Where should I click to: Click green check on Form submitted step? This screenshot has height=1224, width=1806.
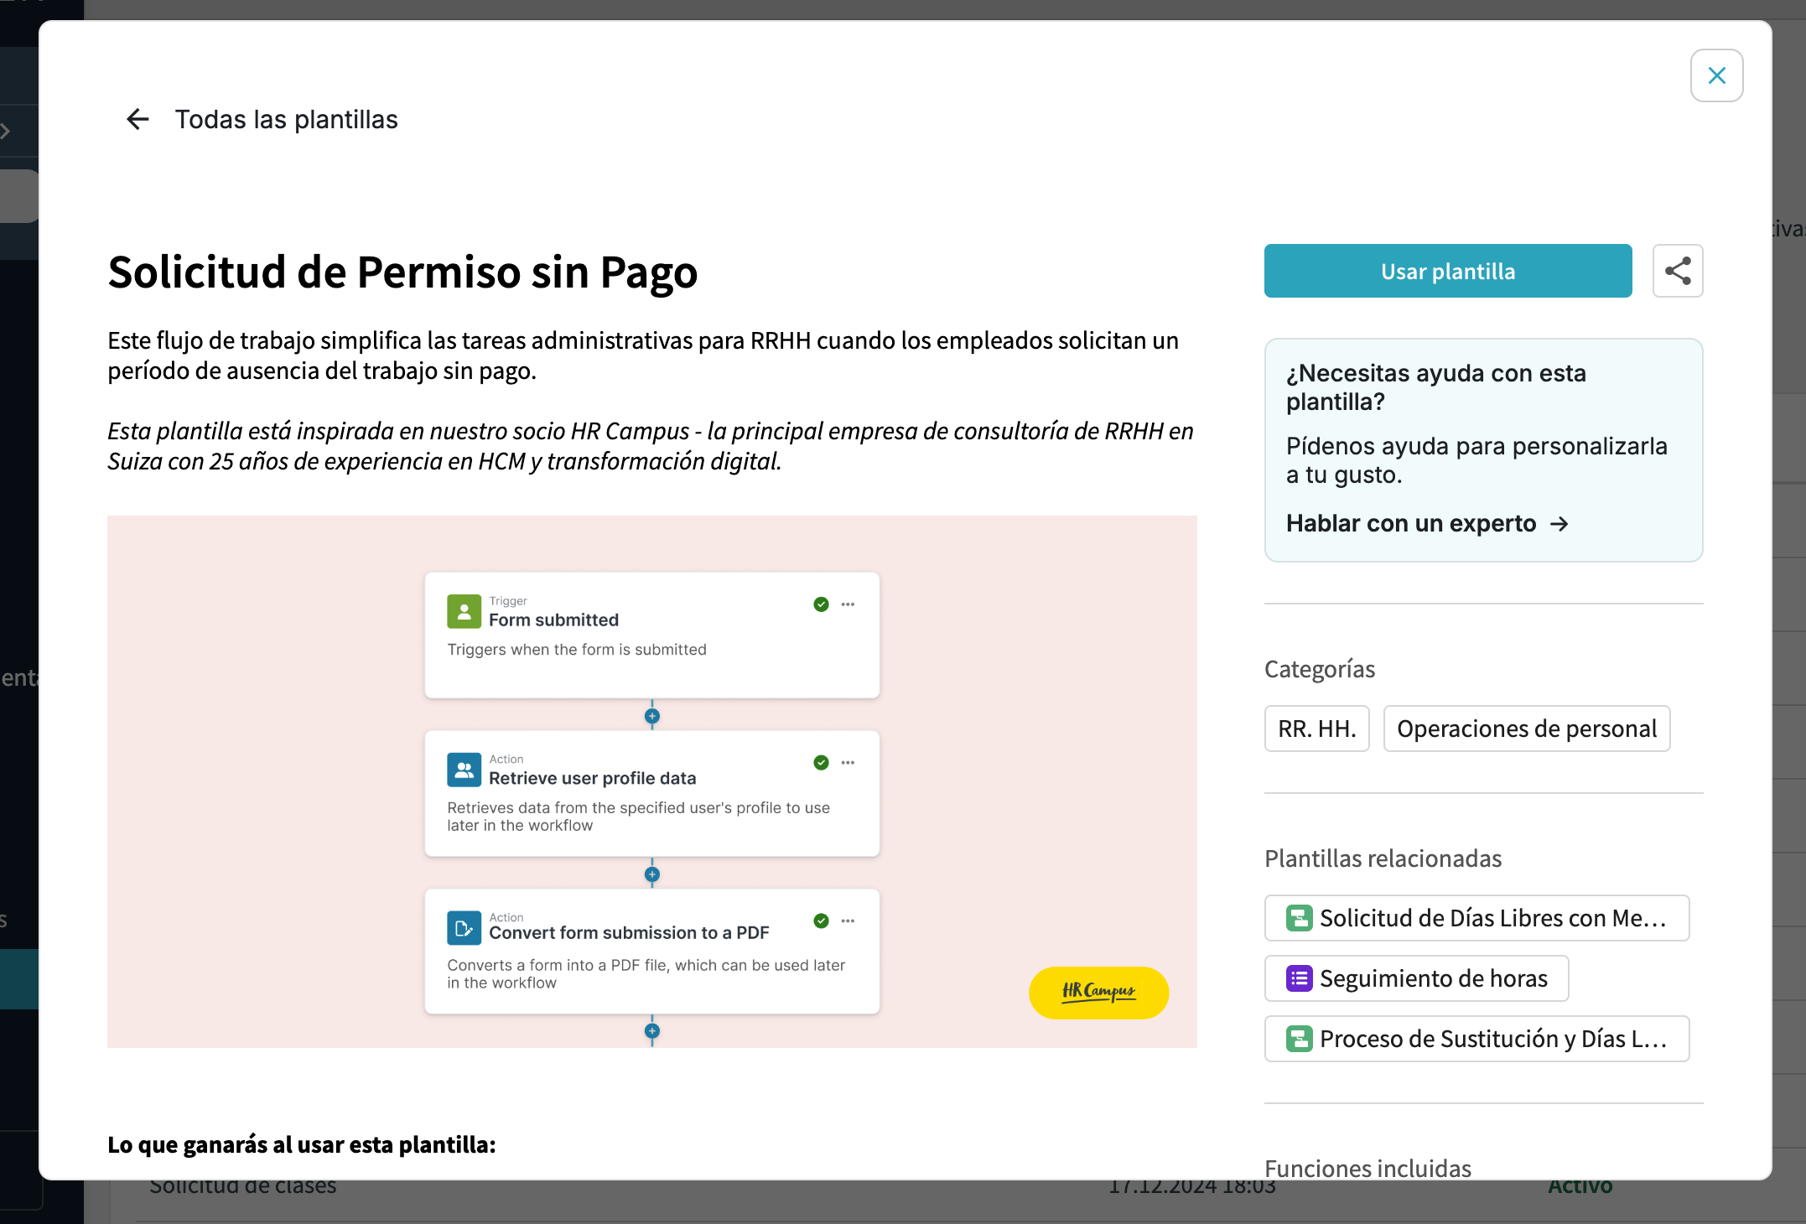pyautogui.click(x=821, y=604)
